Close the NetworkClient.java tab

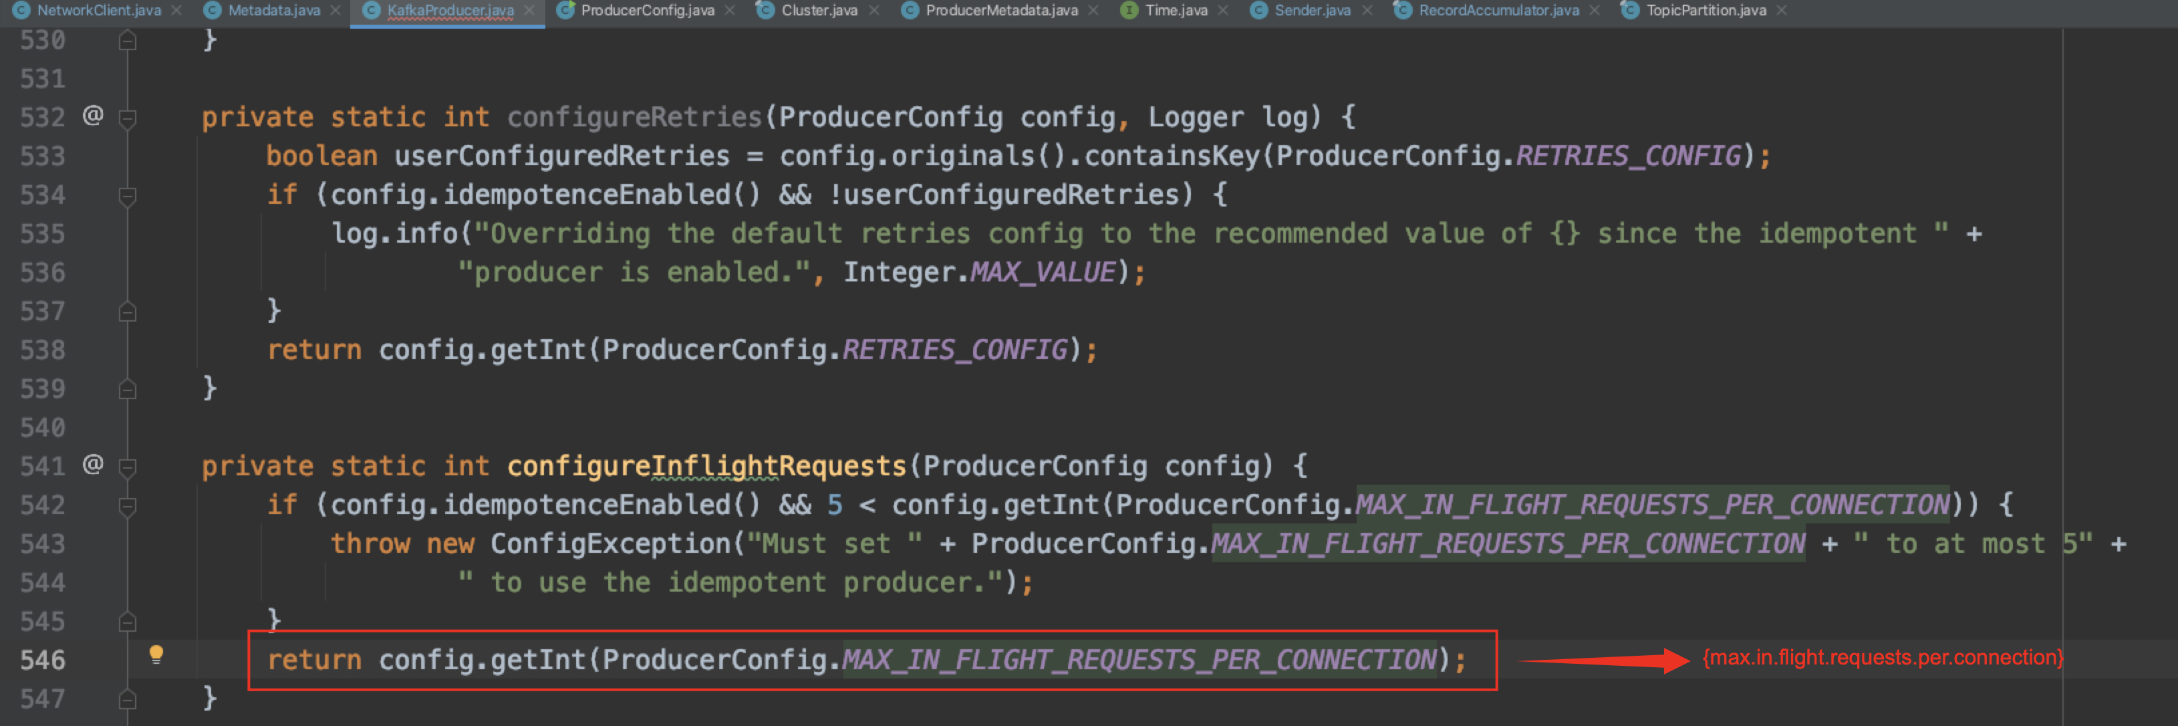pos(176,10)
